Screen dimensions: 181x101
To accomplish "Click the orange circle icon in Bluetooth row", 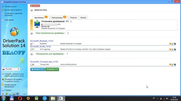I will [170, 44].
